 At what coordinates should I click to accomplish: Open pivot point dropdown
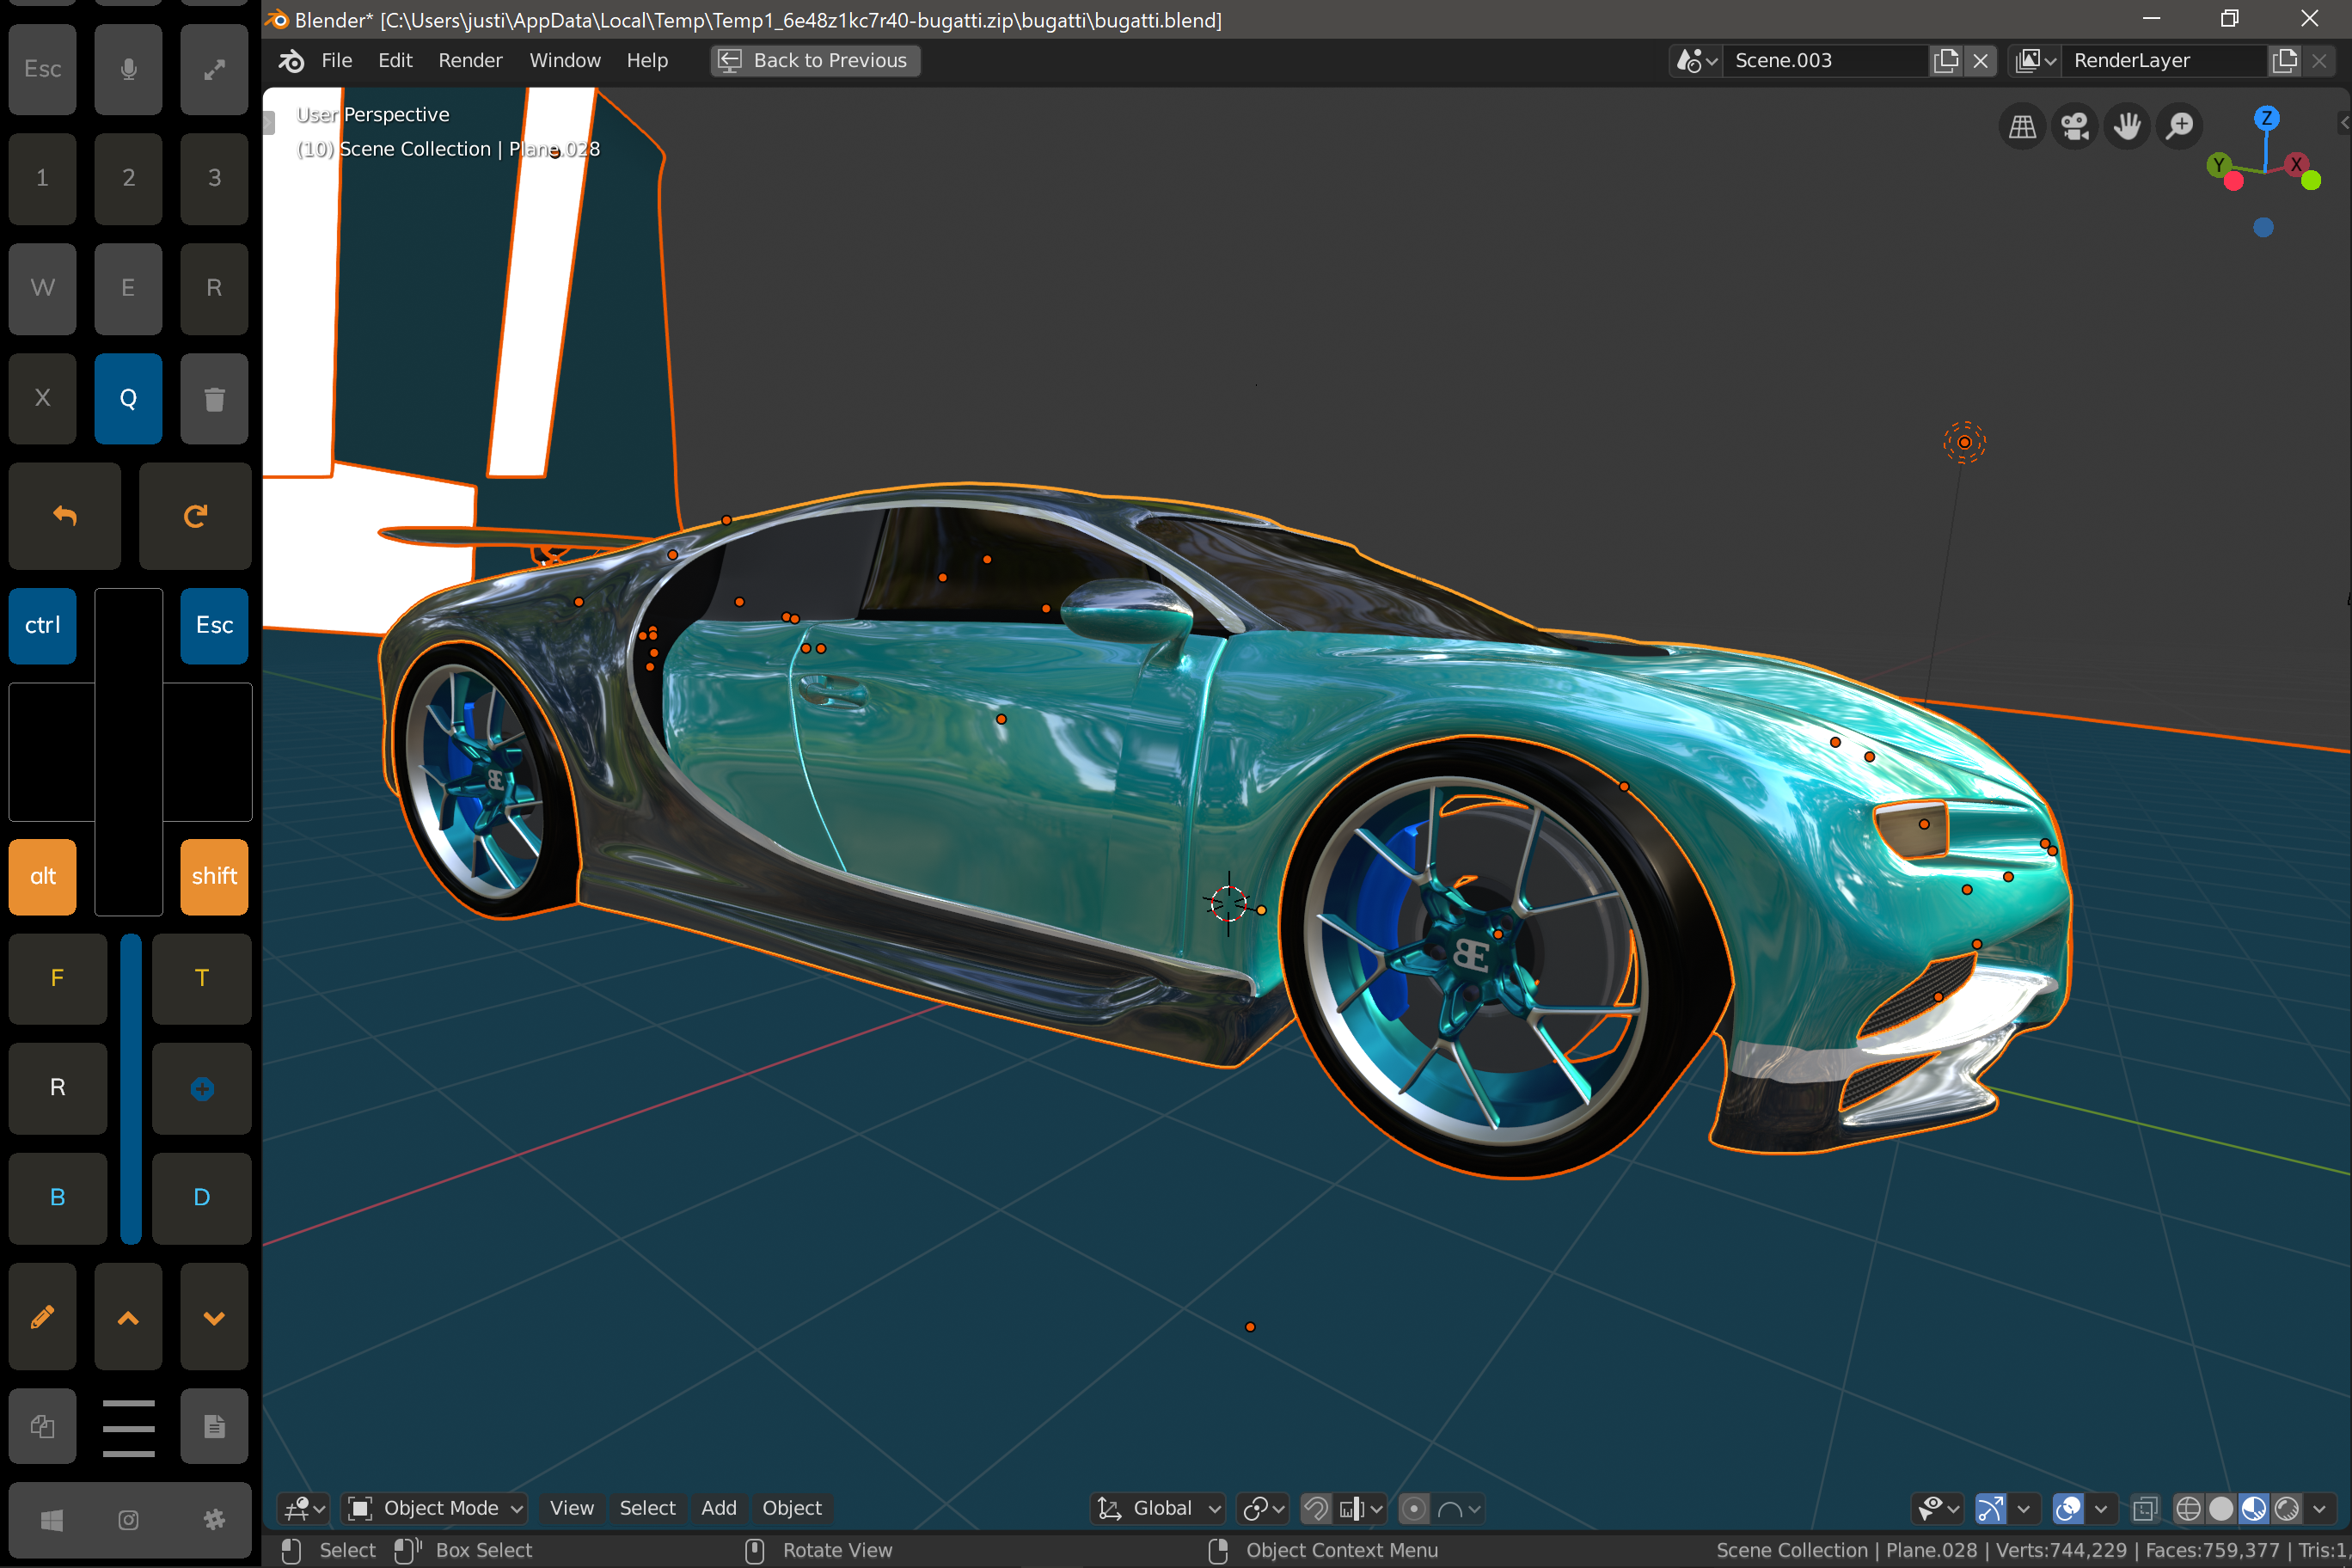click(x=1263, y=1508)
